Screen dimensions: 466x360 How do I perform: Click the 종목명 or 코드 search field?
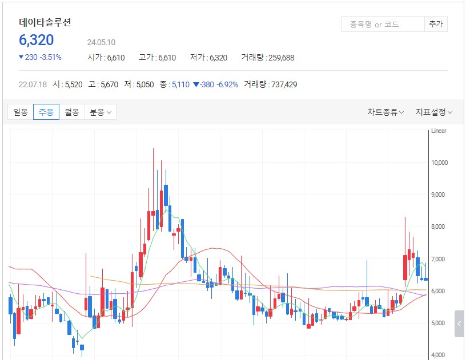tap(383, 25)
